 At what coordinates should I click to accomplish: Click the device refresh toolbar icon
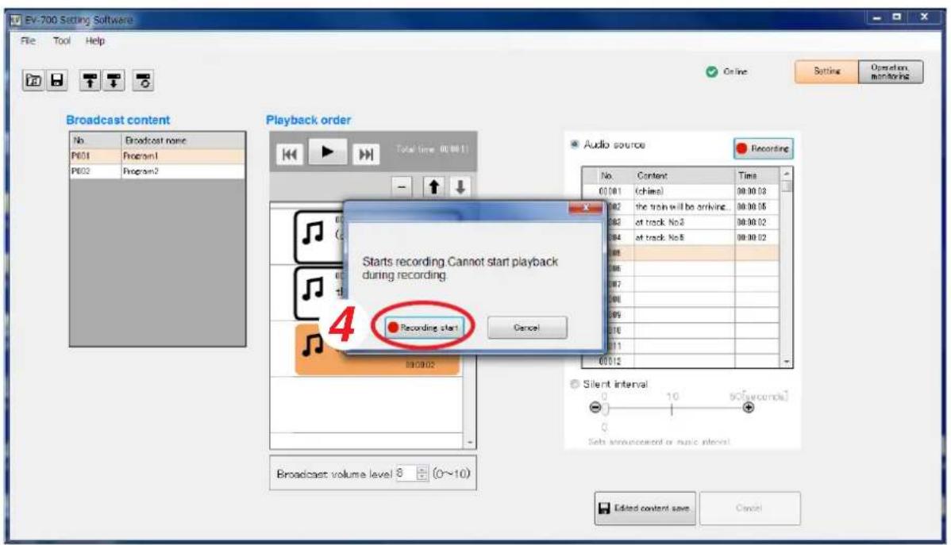(143, 80)
